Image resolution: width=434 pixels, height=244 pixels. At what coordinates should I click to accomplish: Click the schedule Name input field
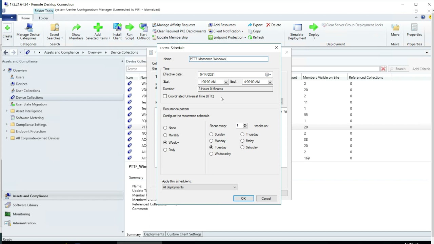[x=229, y=59]
